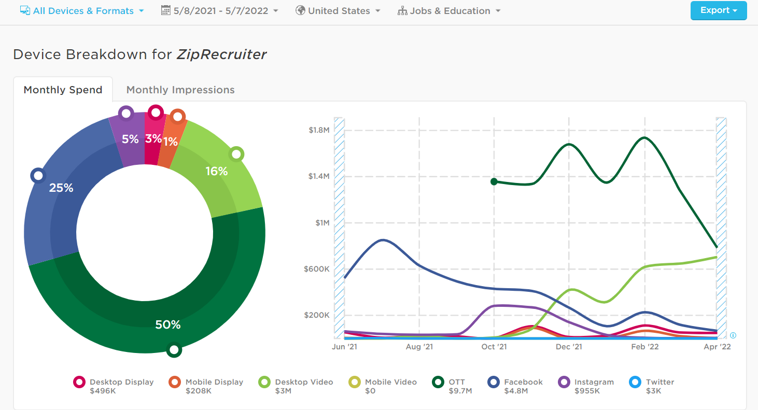The width and height of the screenshot is (758, 410).
Task: Open the 5/8/2021 - 5/7/2022 date range dropdown
Action: tap(220, 10)
